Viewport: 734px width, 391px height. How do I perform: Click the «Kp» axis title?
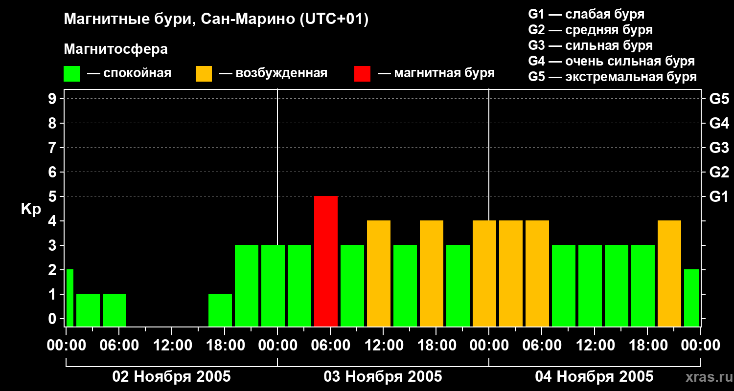[31, 209]
